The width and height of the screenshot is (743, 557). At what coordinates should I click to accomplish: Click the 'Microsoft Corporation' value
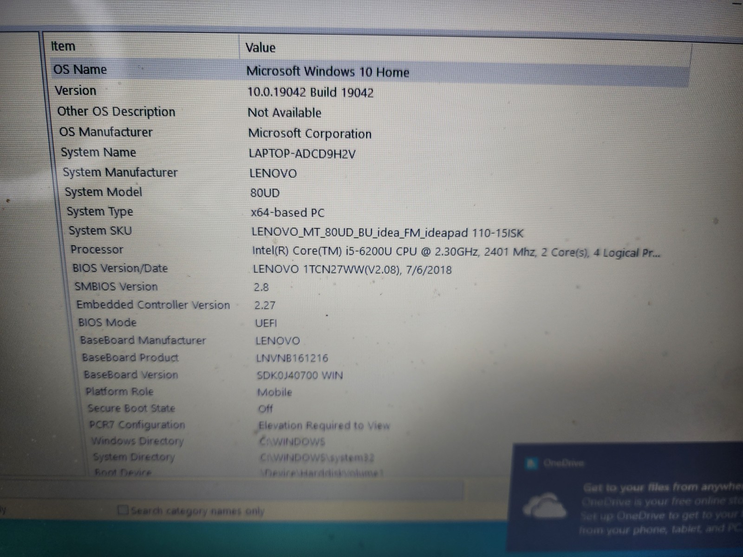(310, 134)
